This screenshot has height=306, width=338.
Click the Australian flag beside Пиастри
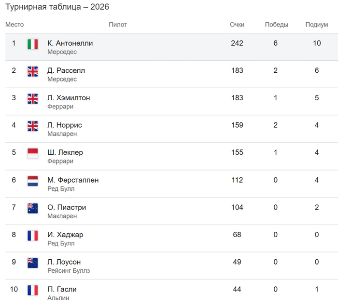coord(33,208)
